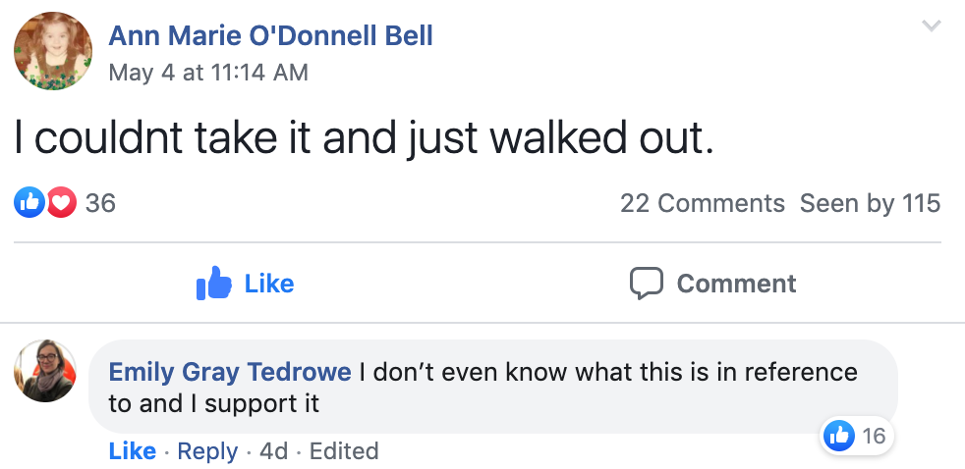This screenshot has width=965, height=469.
Task: Open Emily Gray Tedrowe's profile name link
Action: click(230, 373)
